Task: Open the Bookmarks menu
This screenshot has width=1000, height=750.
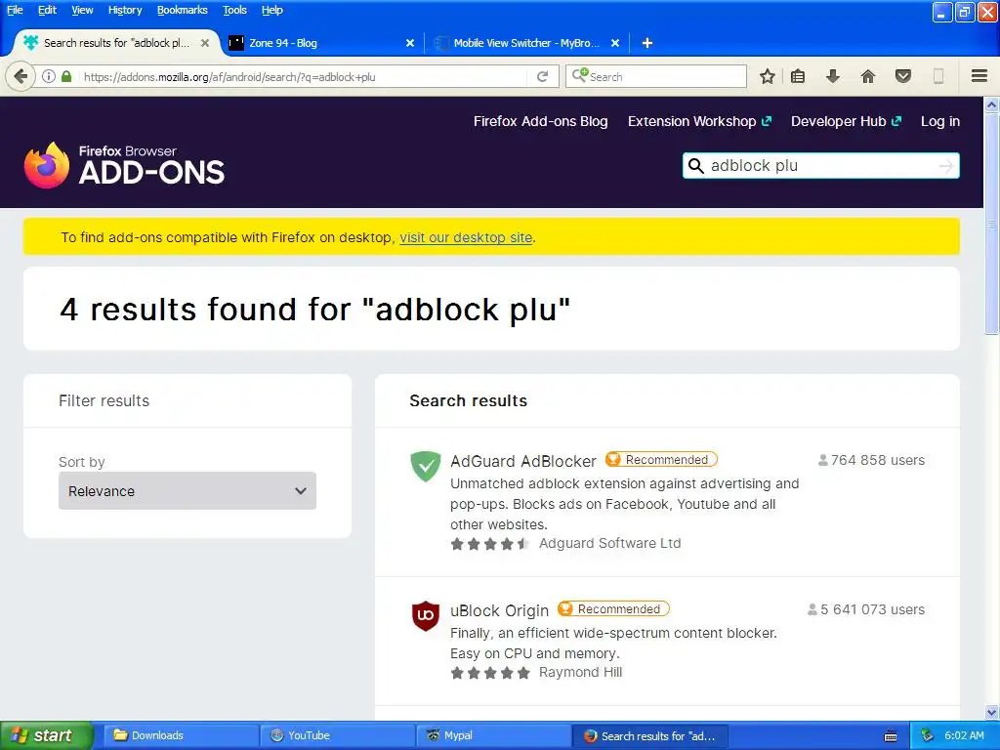Action: click(183, 10)
